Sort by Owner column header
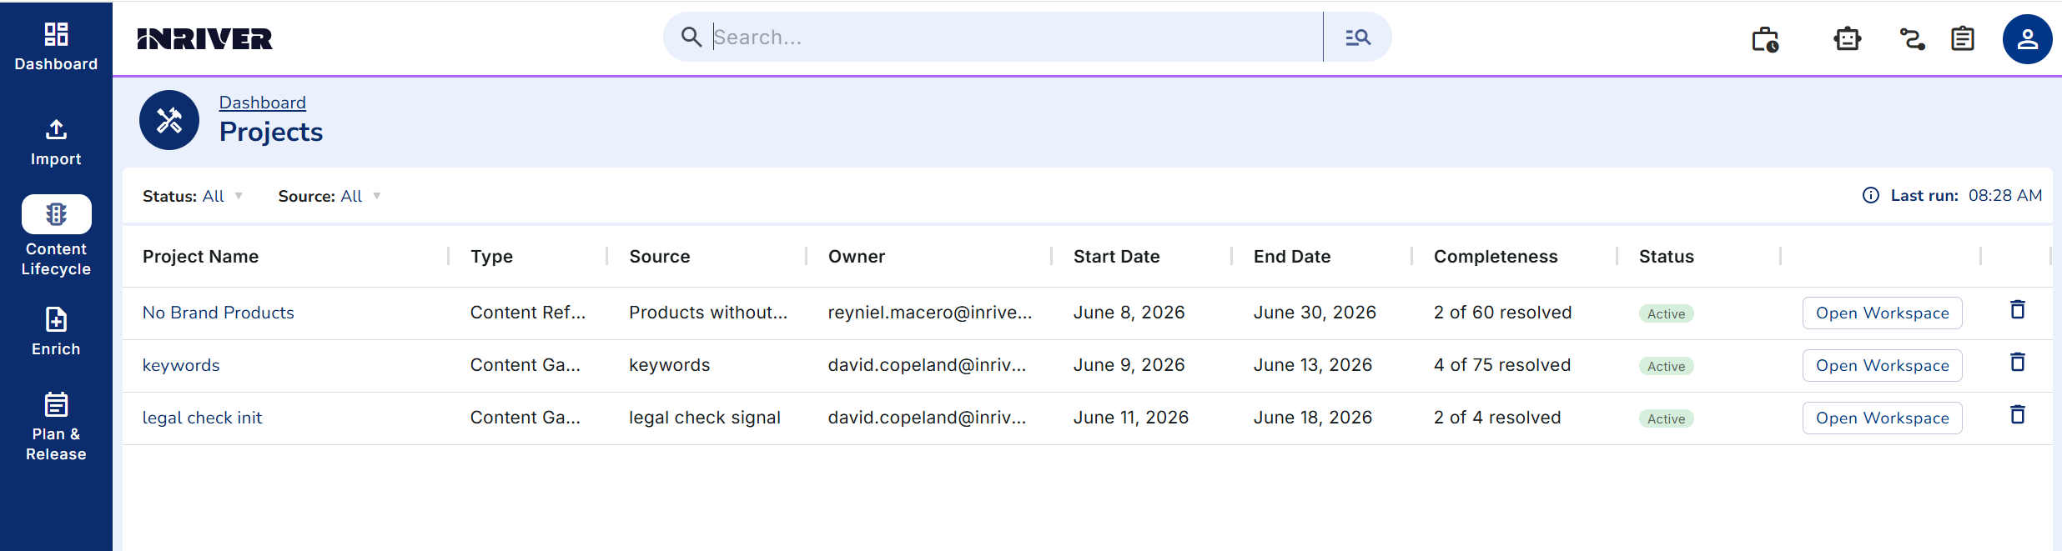The height and width of the screenshot is (551, 2062). (x=856, y=257)
